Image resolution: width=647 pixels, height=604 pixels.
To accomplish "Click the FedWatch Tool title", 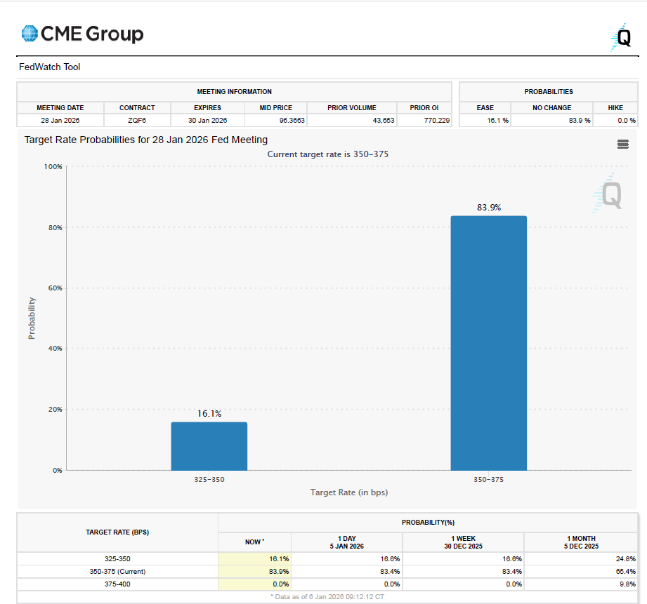I will click(49, 67).
